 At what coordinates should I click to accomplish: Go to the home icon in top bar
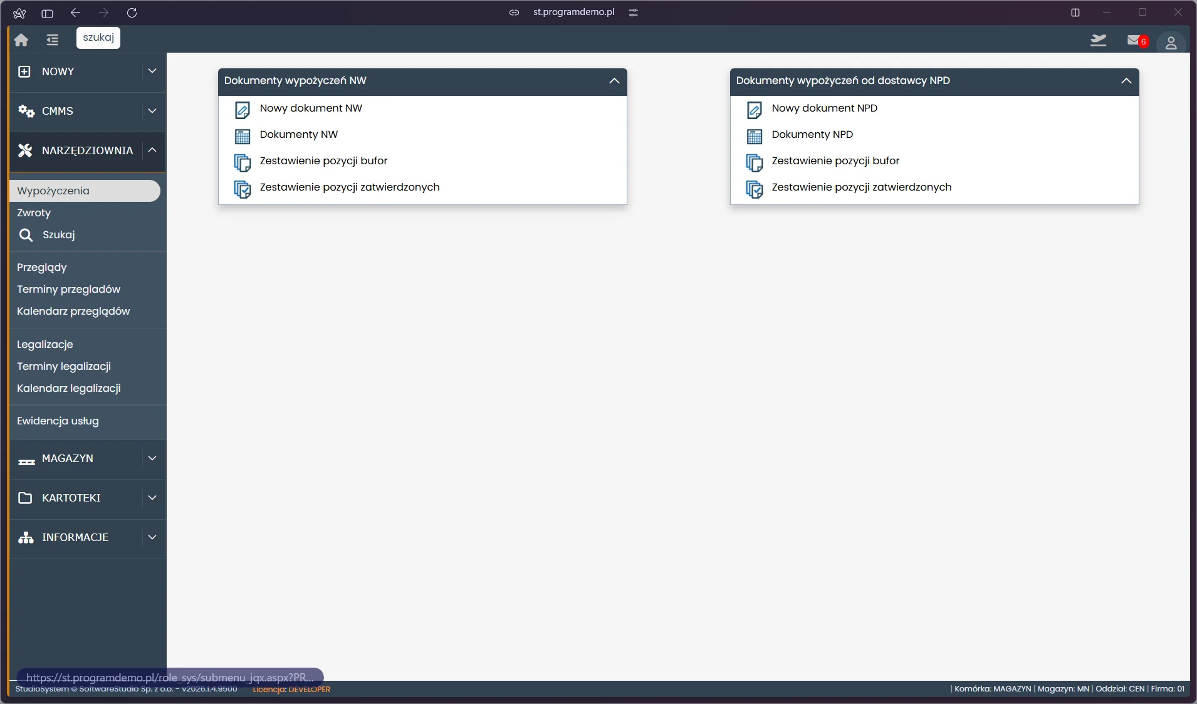click(21, 39)
